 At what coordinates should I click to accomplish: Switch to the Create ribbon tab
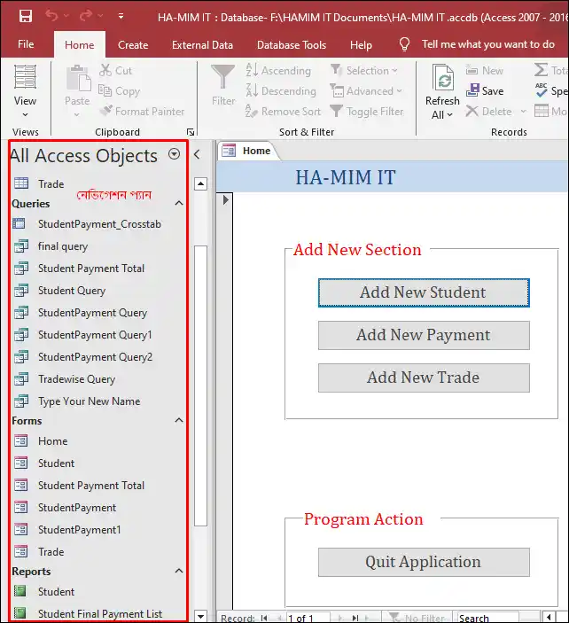pos(133,45)
